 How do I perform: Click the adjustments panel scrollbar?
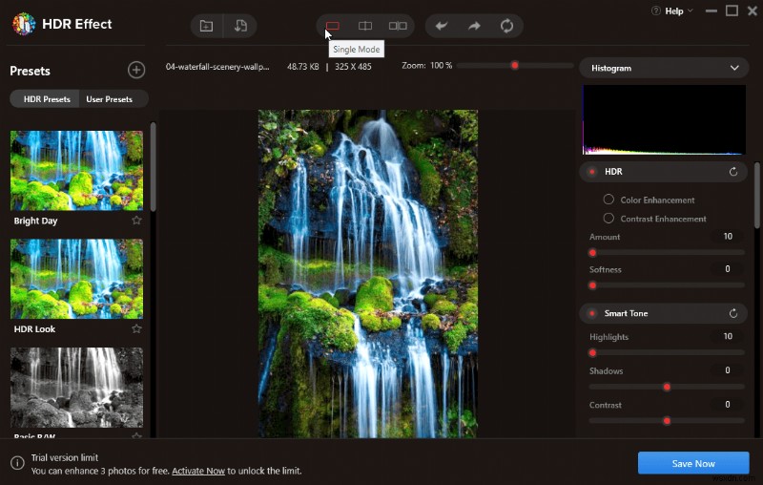[x=756, y=195]
